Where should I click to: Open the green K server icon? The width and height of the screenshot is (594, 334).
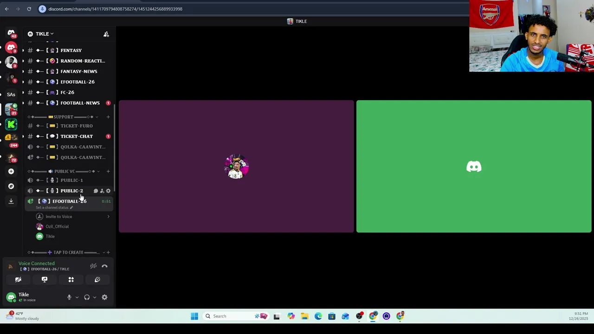tap(11, 124)
